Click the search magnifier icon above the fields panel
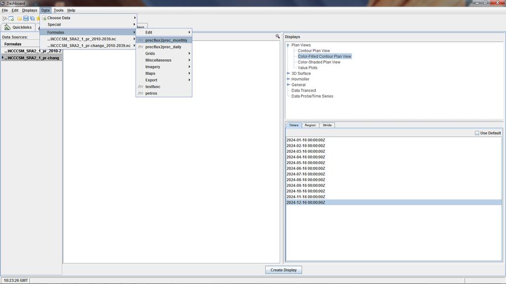Screen dimensions: 506x284 coord(278,36)
